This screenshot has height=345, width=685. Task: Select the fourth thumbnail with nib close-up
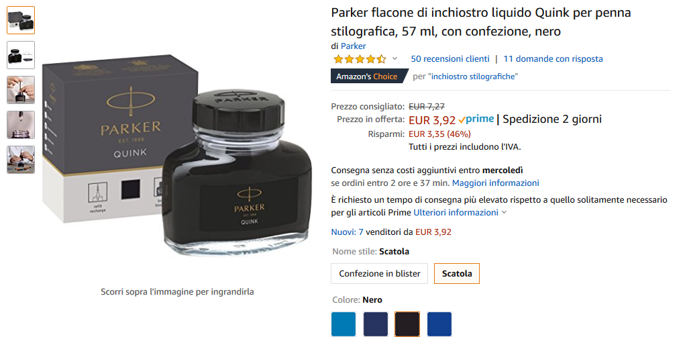[x=21, y=125]
